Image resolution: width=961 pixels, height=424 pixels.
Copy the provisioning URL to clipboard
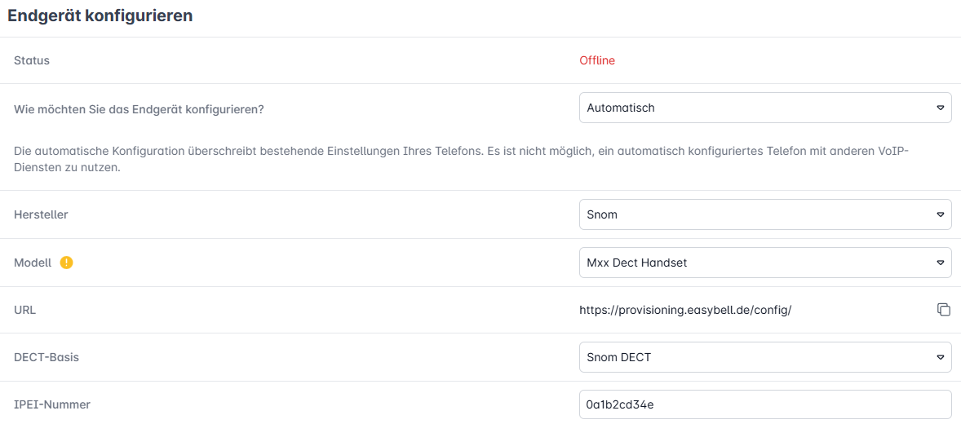point(943,310)
